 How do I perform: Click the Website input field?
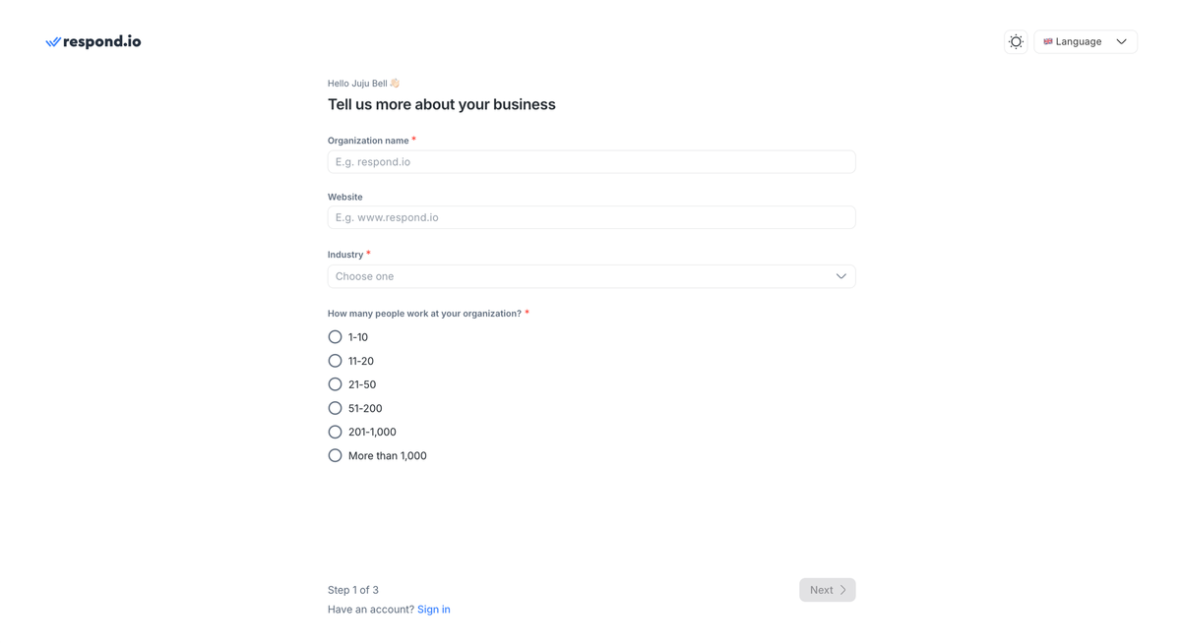[590, 217]
